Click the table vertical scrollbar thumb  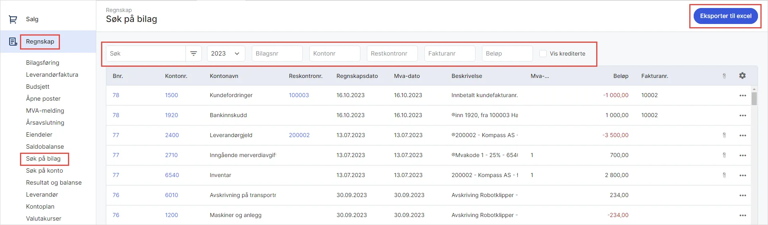(x=754, y=98)
